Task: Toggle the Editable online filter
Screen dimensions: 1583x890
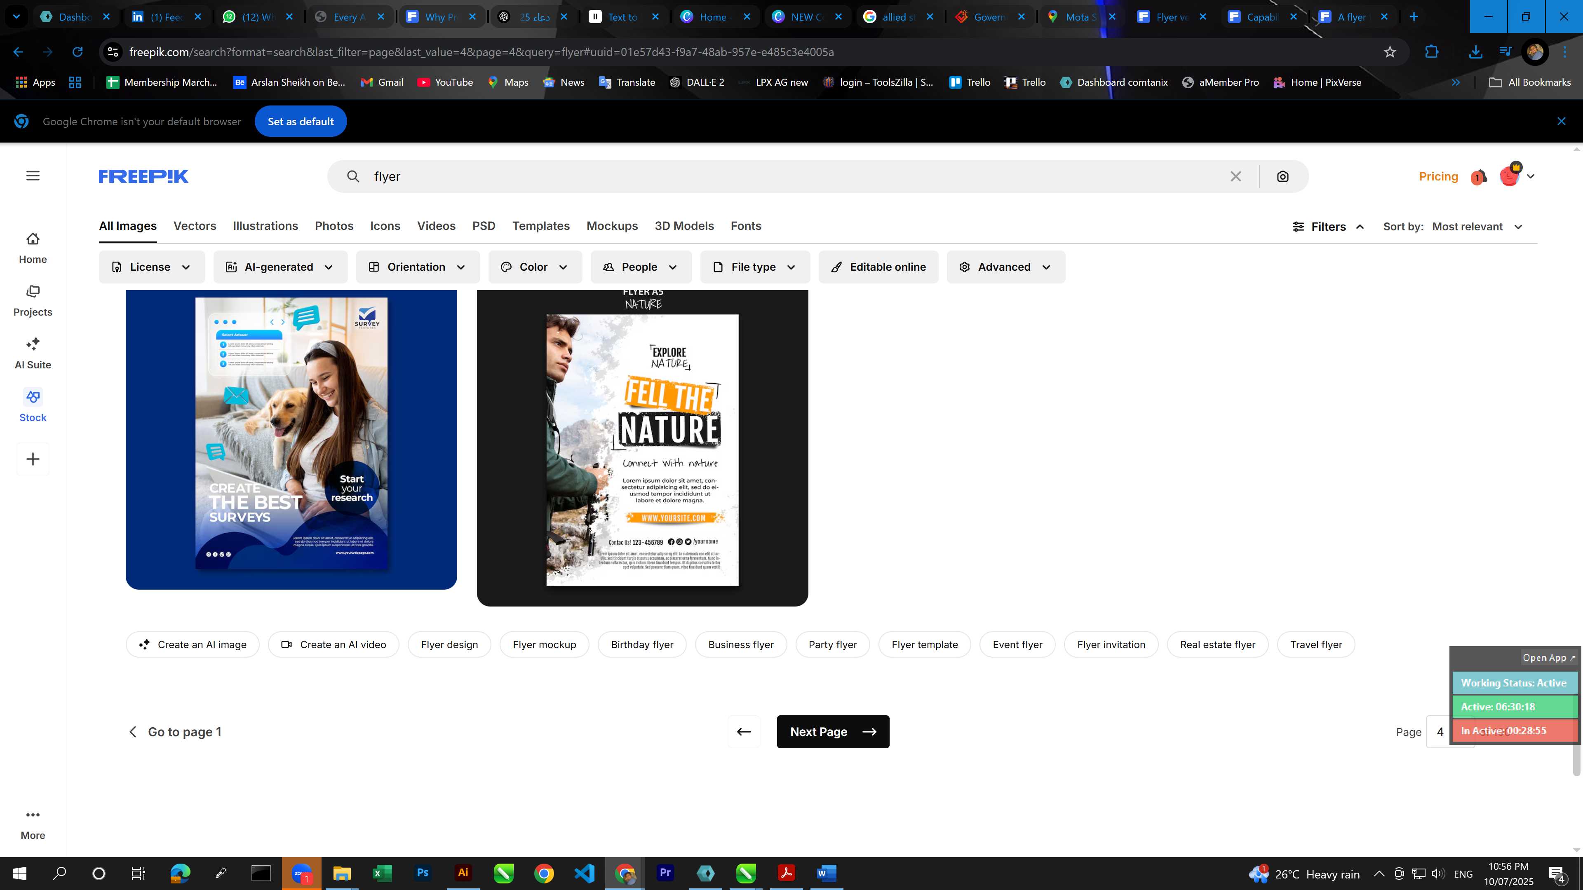Action: (879, 267)
